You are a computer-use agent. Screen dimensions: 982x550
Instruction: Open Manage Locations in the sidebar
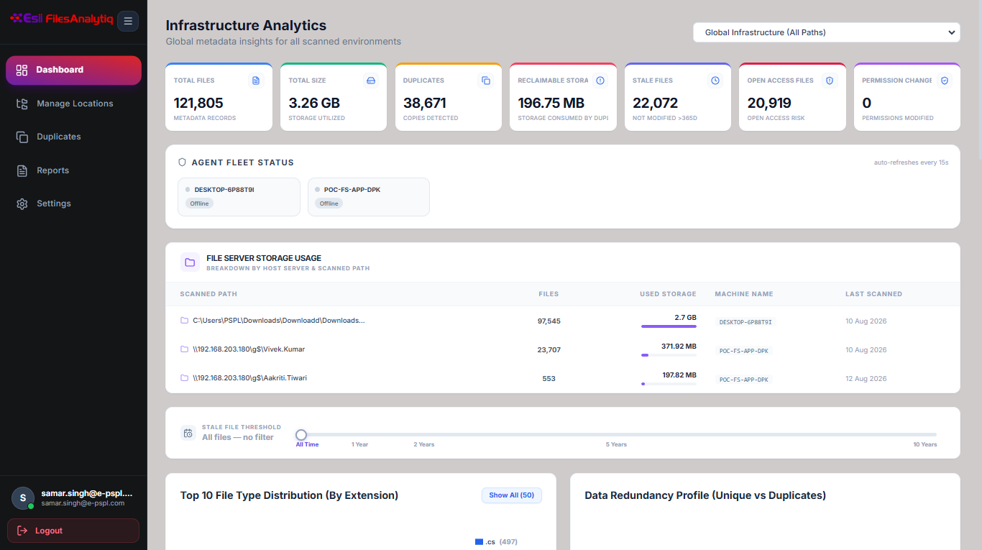coord(73,104)
